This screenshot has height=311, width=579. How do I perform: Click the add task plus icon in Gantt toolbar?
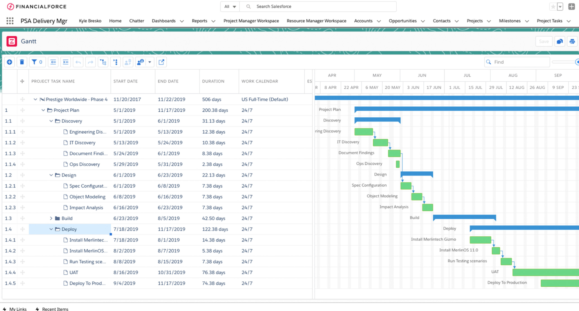[9, 62]
